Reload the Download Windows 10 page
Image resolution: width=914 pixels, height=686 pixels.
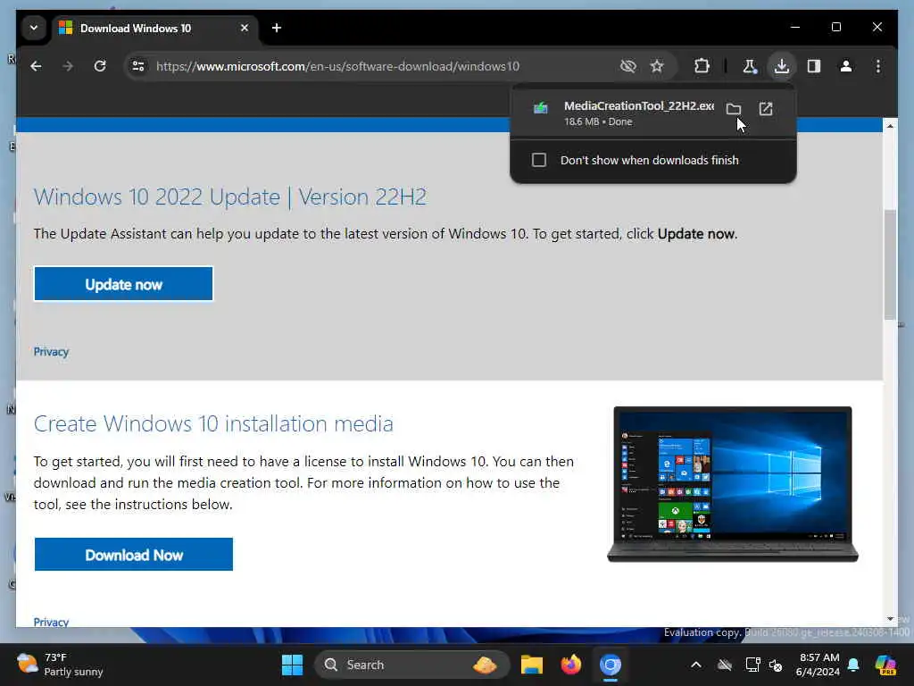(100, 66)
